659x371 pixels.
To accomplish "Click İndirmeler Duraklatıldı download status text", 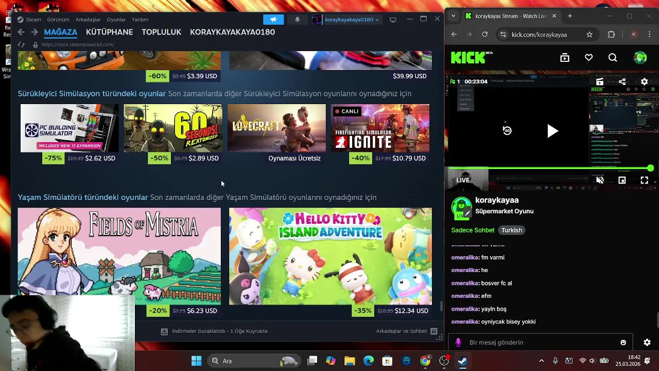I will [x=220, y=331].
